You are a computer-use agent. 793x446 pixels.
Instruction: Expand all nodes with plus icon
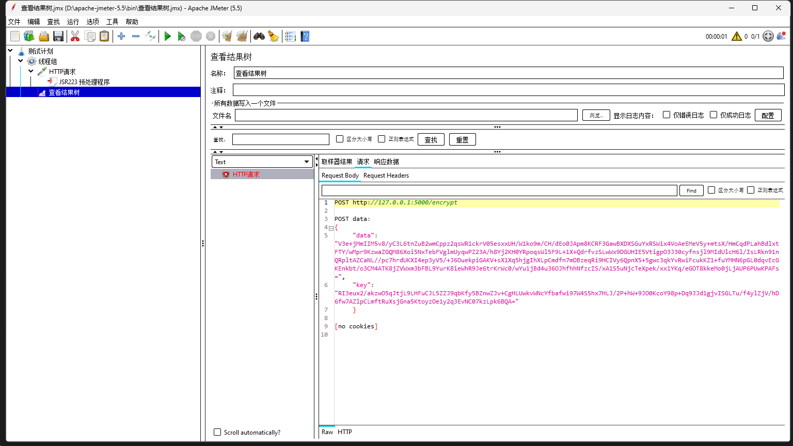click(121, 36)
